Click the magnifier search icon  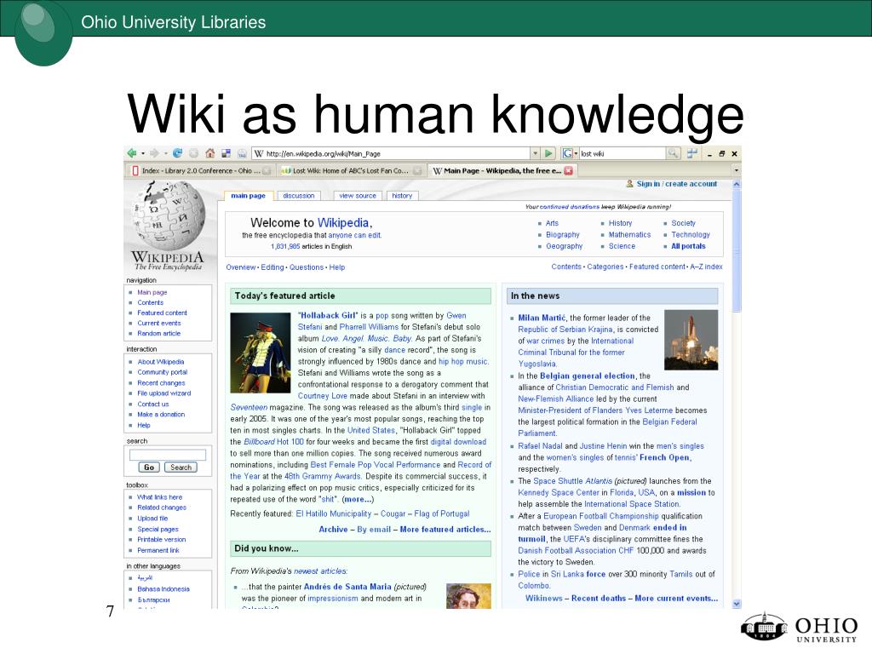(x=673, y=153)
